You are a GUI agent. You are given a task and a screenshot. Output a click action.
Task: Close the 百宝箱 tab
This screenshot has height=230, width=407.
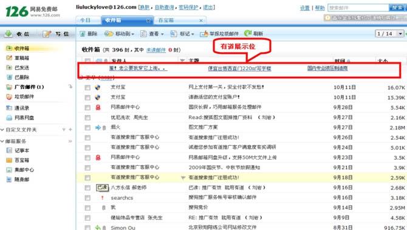[201, 21]
